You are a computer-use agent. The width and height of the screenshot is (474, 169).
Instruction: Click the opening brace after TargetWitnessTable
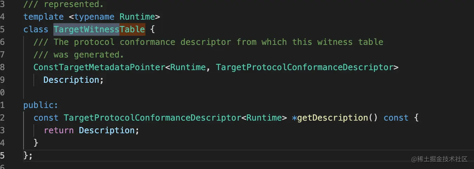click(152, 29)
